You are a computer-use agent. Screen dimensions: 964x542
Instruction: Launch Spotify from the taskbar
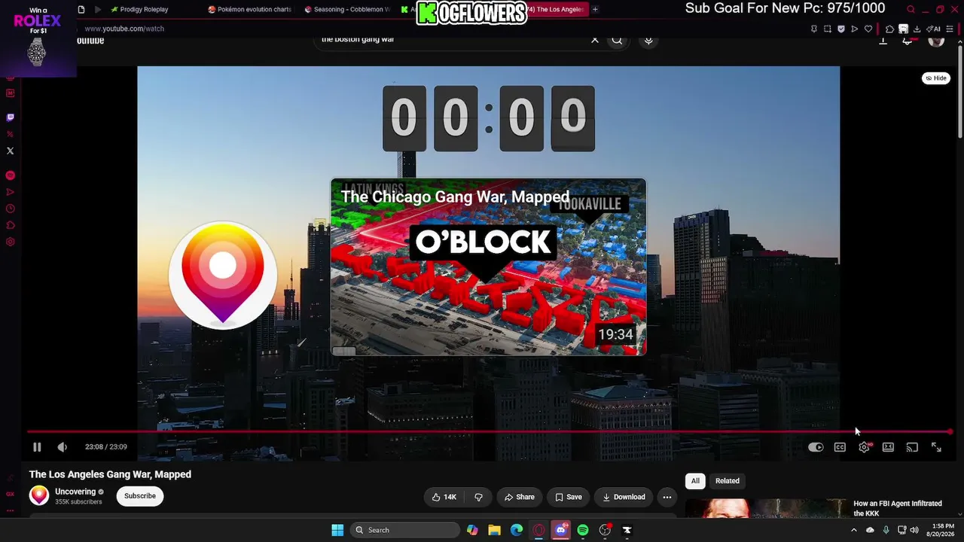pos(583,530)
